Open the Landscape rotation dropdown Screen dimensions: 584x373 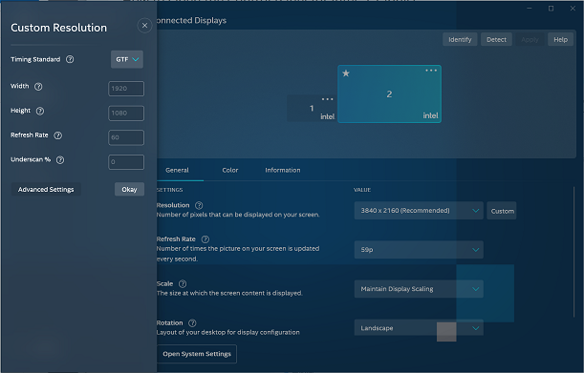point(419,328)
